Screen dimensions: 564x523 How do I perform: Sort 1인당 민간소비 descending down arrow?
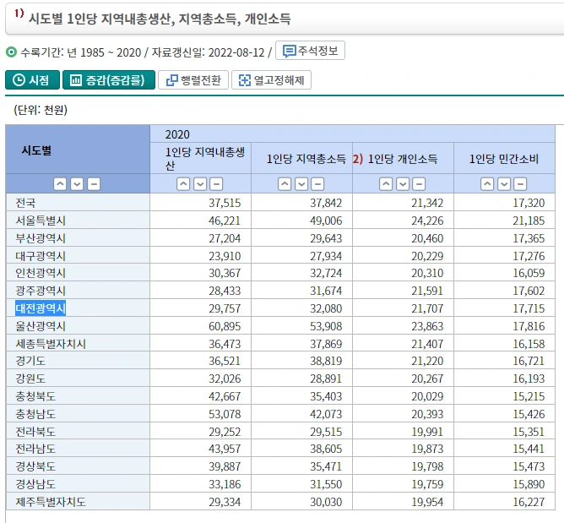pyautogui.click(x=504, y=184)
